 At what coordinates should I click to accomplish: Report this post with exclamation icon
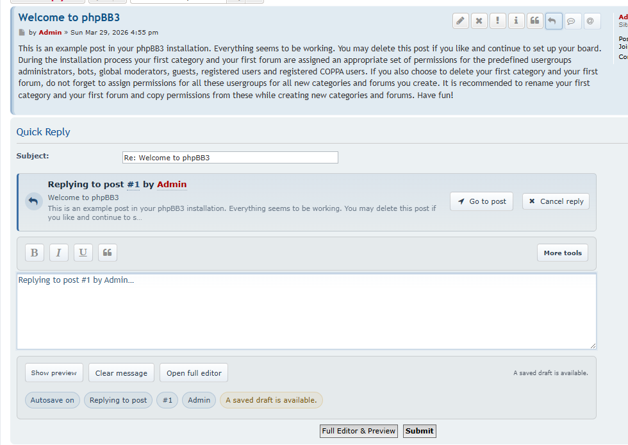coord(498,21)
